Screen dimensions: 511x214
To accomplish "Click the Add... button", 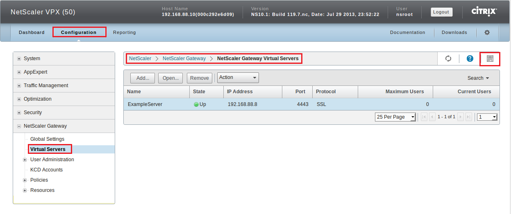I will (x=143, y=78).
